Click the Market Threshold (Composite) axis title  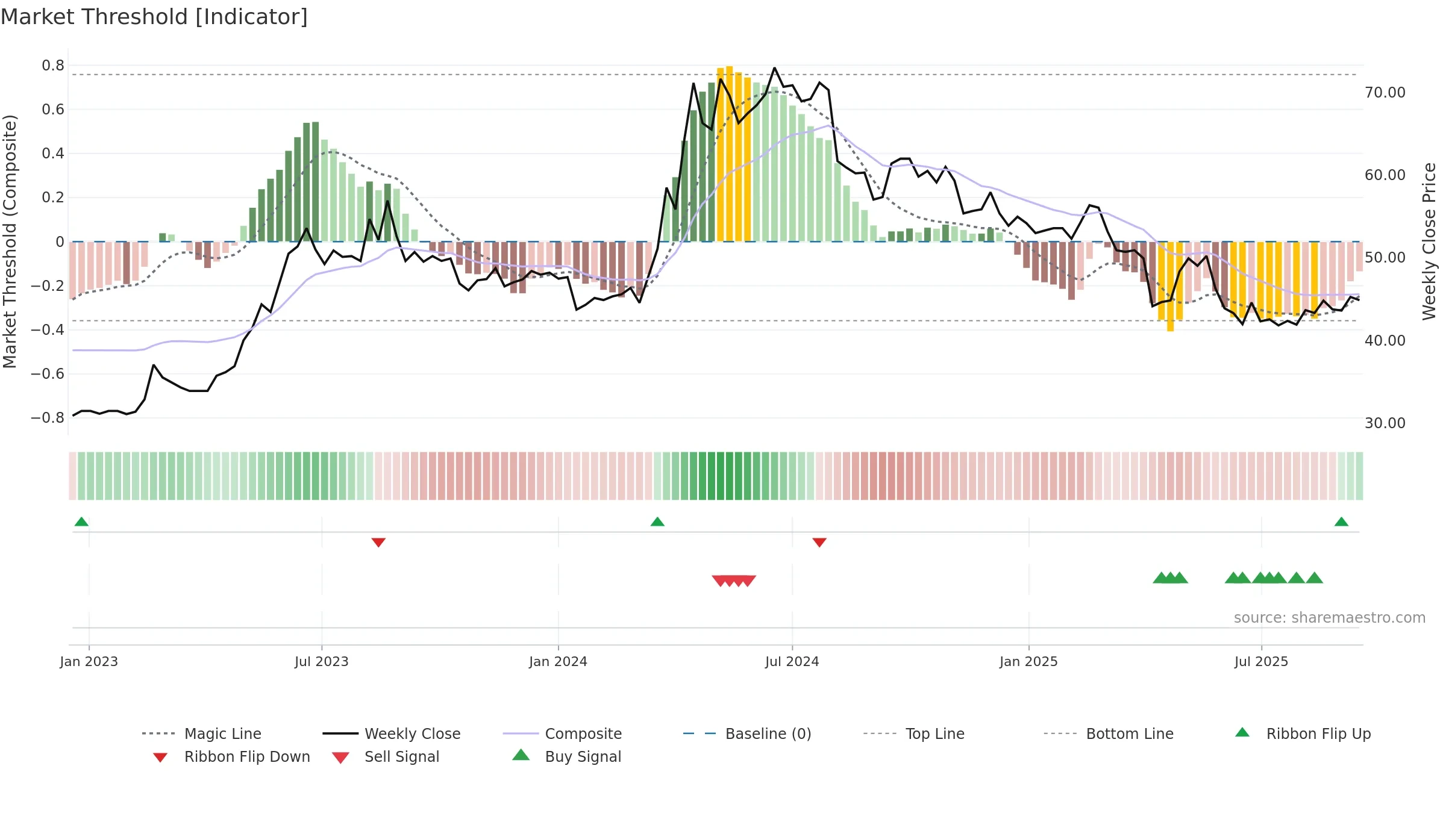coord(10,241)
